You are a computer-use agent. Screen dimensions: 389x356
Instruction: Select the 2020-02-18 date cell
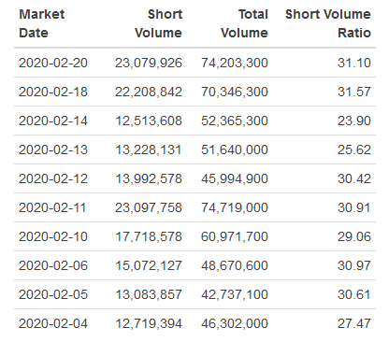53,92
